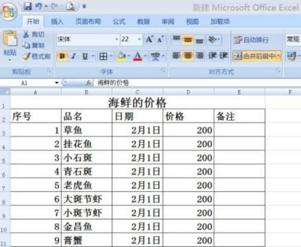Click the Office button logo
Viewport: 301px width, 247px height.
point(8,12)
